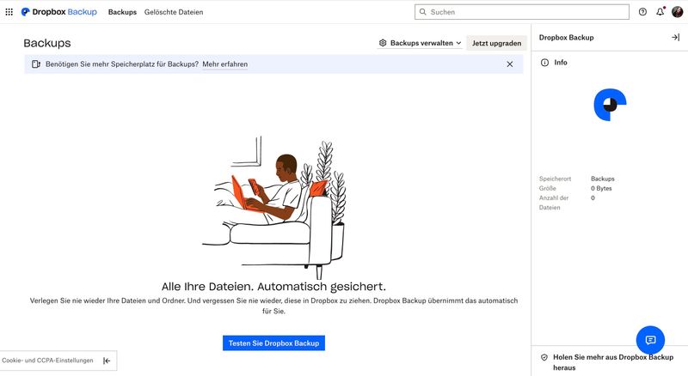Switch to the Backups tab
This screenshot has width=688, height=376.
click(x=122, y=12)
